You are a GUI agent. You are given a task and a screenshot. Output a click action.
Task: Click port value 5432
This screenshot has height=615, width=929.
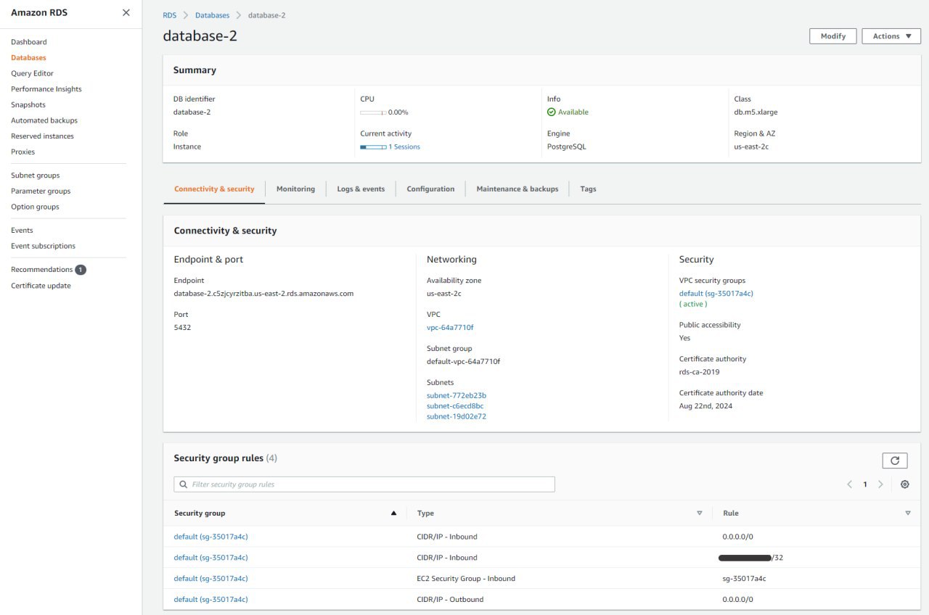tap(182, 328)
